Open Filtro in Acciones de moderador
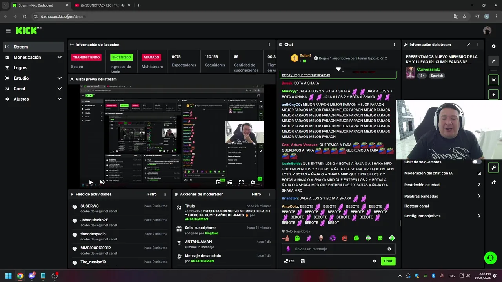This screenshot has width=502, height=282. click(x=256, y=194)
